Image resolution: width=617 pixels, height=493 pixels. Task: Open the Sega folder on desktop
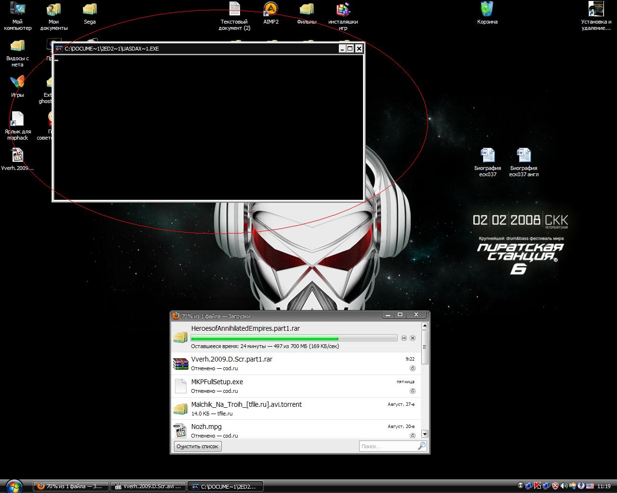click(x=90, y=10)
